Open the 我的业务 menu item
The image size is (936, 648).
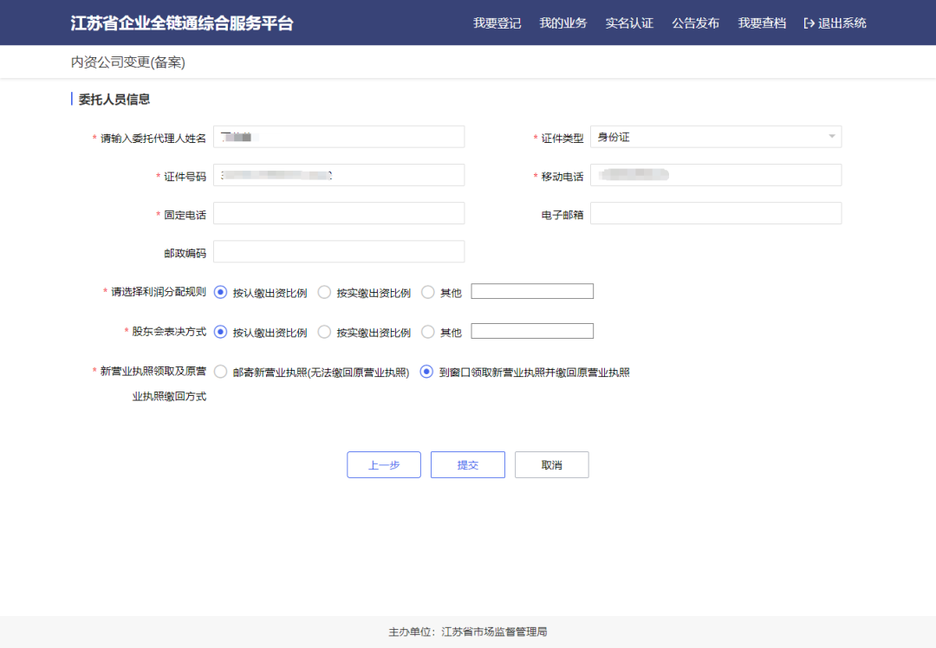(x=562, y=23)
